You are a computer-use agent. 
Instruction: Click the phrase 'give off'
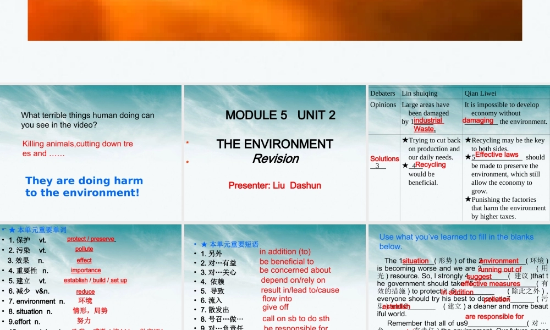(276, 307)
